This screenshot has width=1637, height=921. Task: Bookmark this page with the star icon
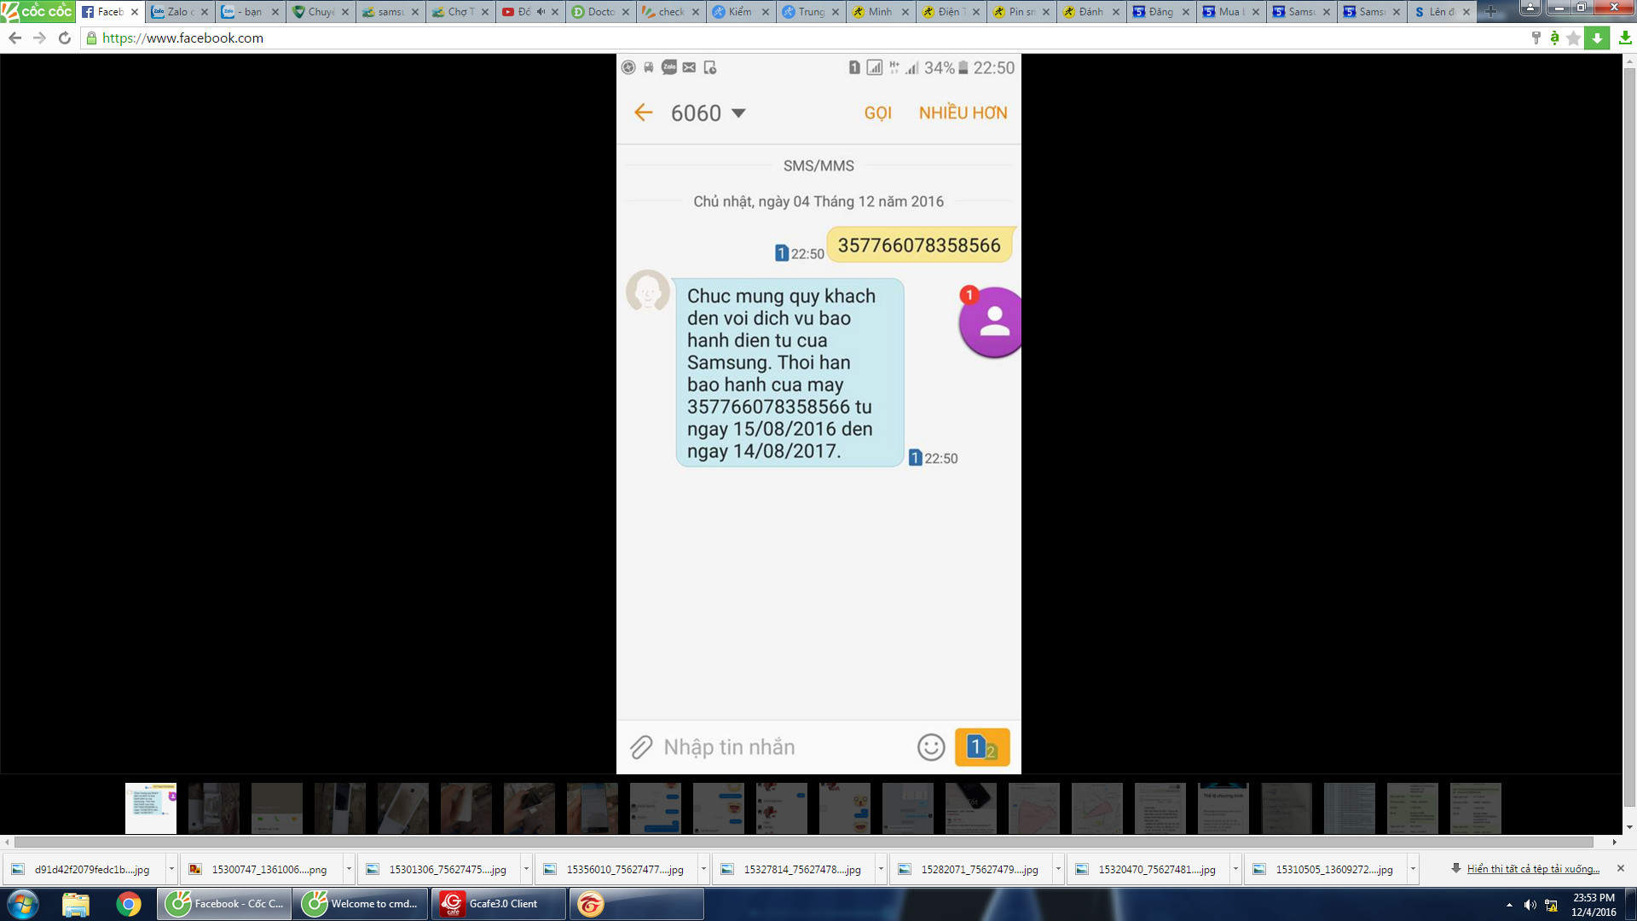pos(1574,38)
